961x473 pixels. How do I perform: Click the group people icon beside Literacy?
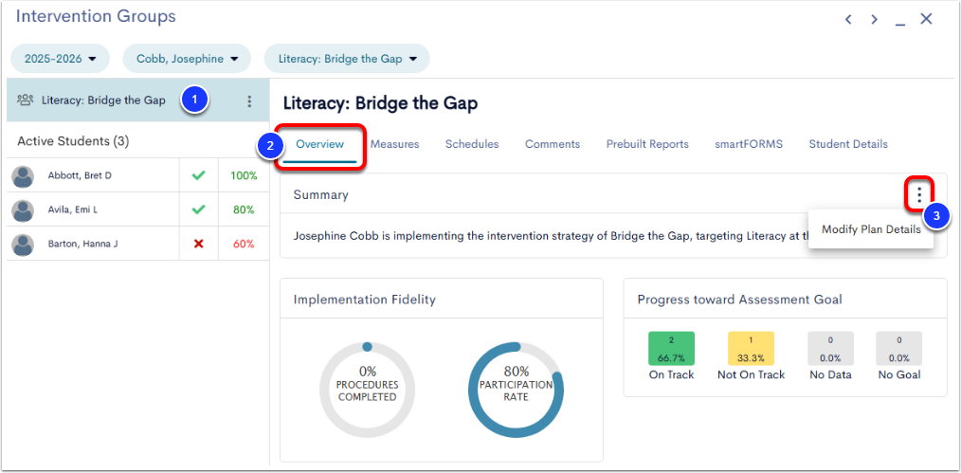pos(26,100)
